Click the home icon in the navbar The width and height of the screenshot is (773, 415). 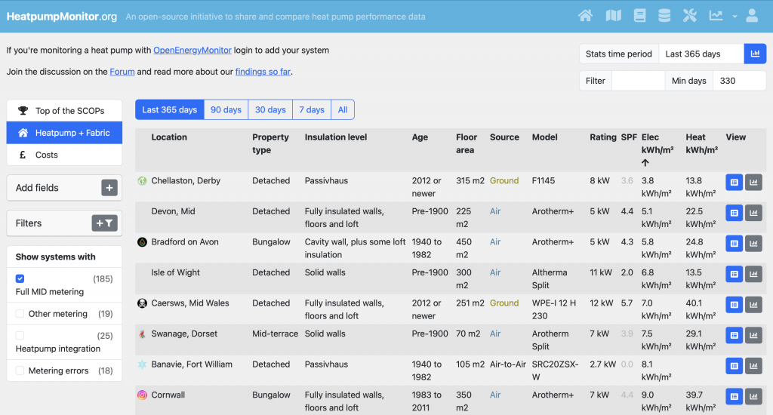(x=586, y=16)
